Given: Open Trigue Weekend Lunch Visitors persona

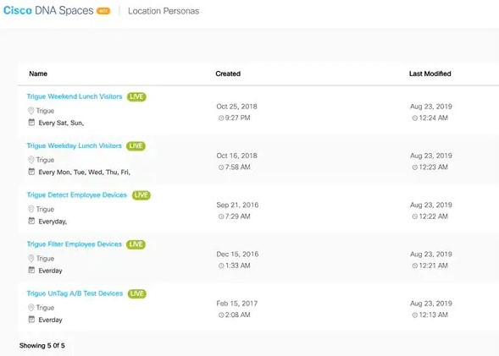Looking at the screenshot, I should (75, 96).
